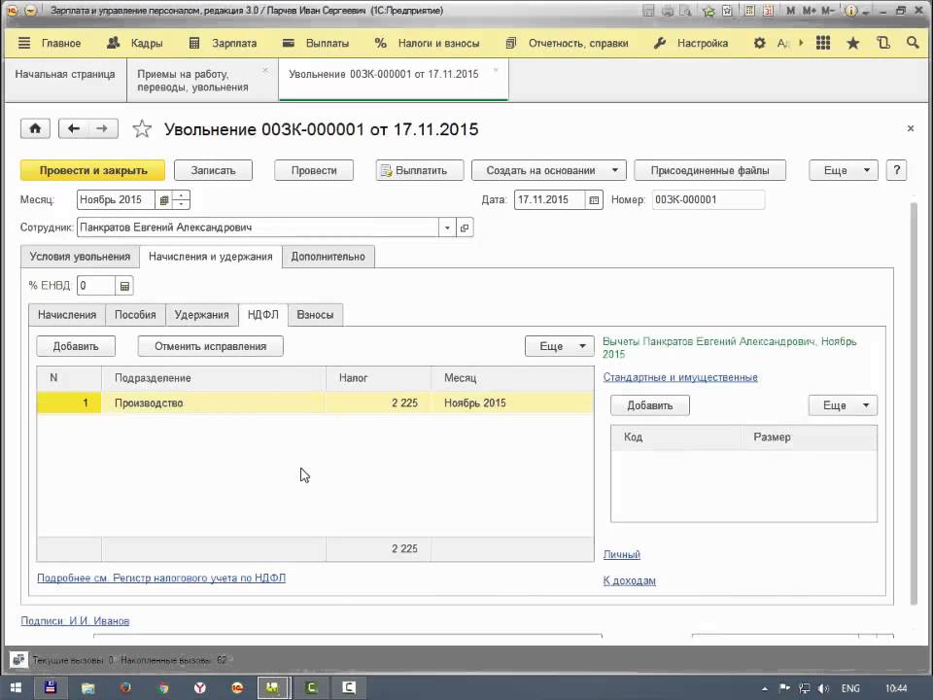Expand hidden sections with right arrow
This screenshot has width=933, height=700.
click(801, 43)
